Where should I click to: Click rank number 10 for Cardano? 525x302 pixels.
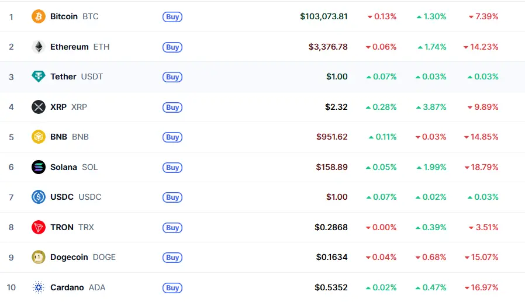coord(11,287)
